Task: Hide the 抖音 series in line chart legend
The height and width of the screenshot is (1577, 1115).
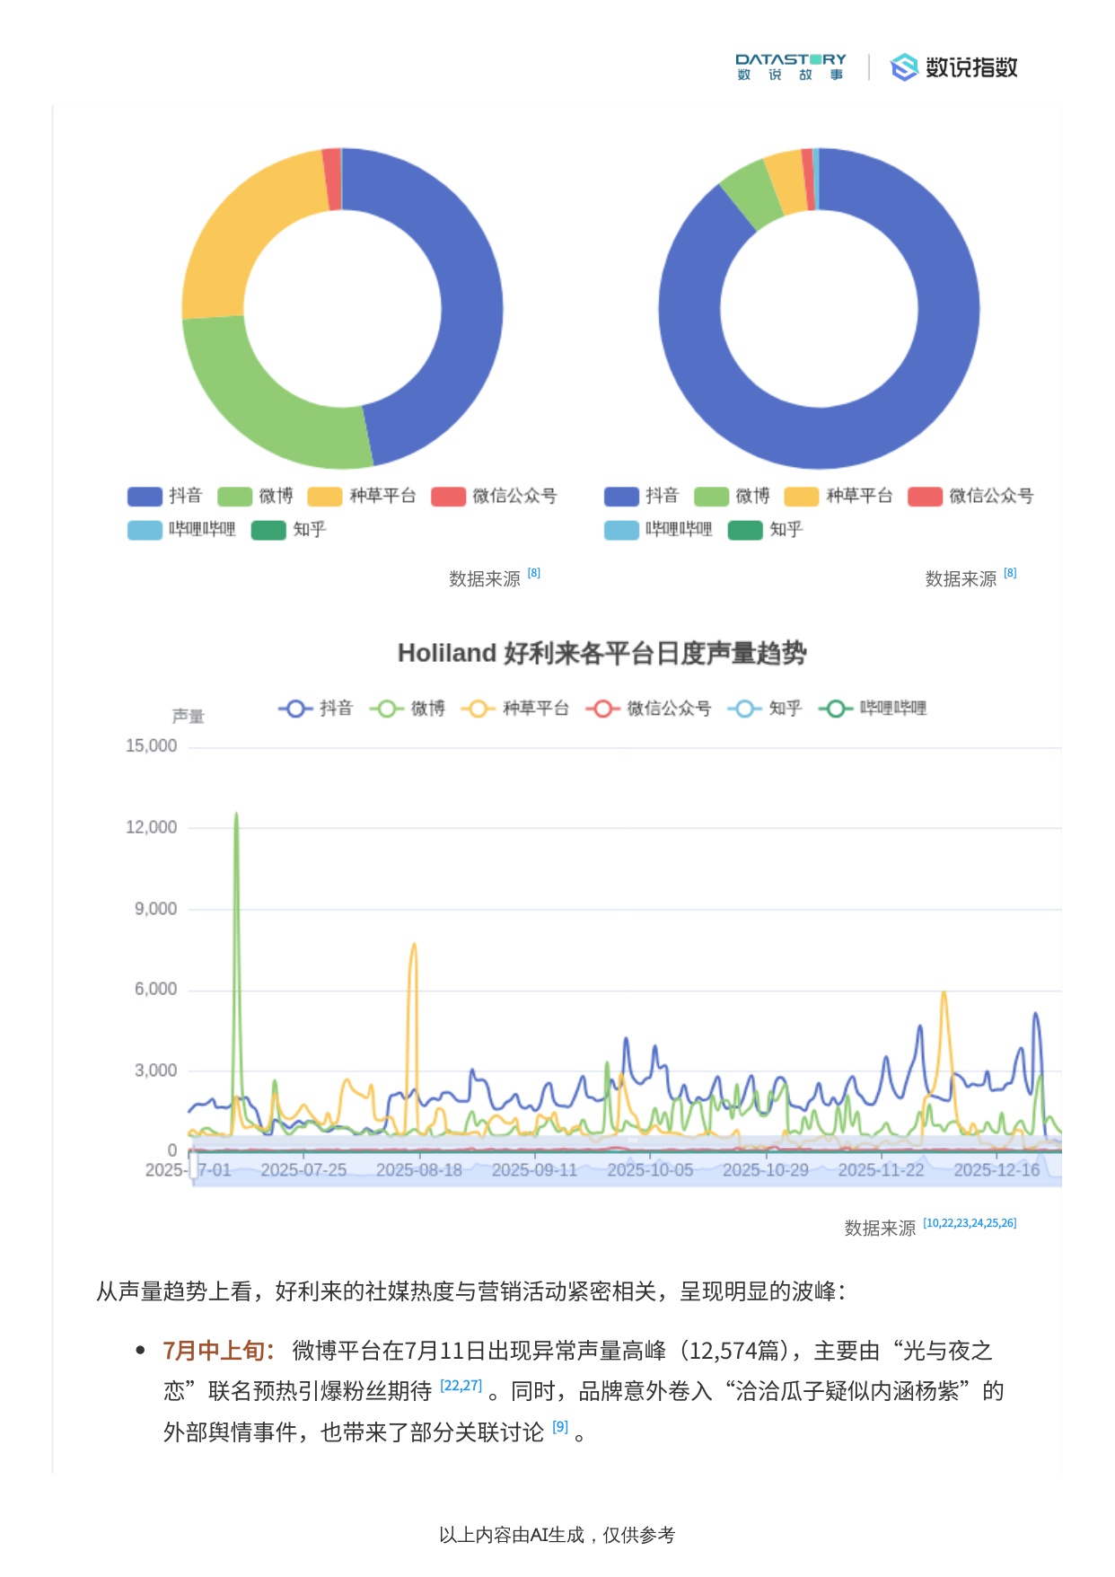Action: [315, 709]
